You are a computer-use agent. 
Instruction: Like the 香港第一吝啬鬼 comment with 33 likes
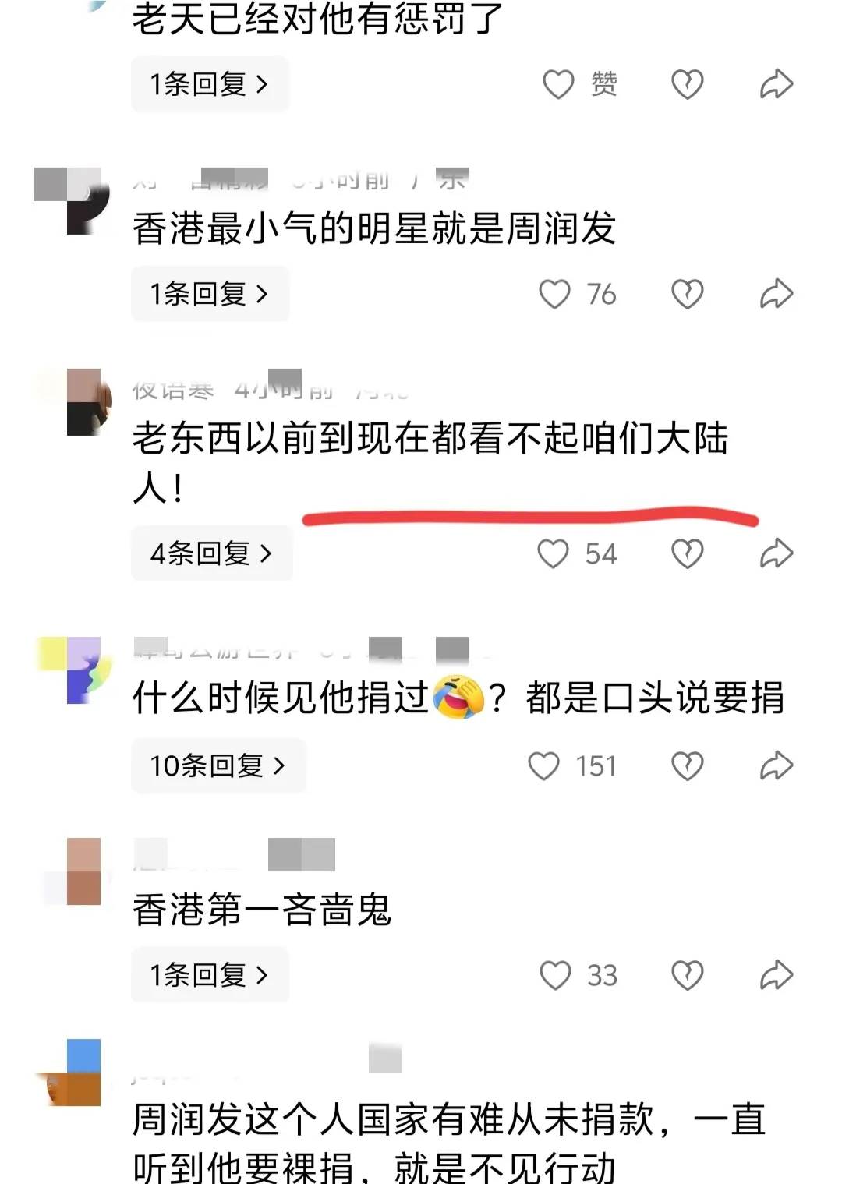coord(556,975)
